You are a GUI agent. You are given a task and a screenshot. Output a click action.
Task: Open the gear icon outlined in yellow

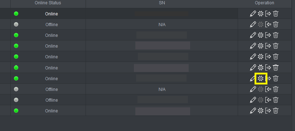point(260,78)
